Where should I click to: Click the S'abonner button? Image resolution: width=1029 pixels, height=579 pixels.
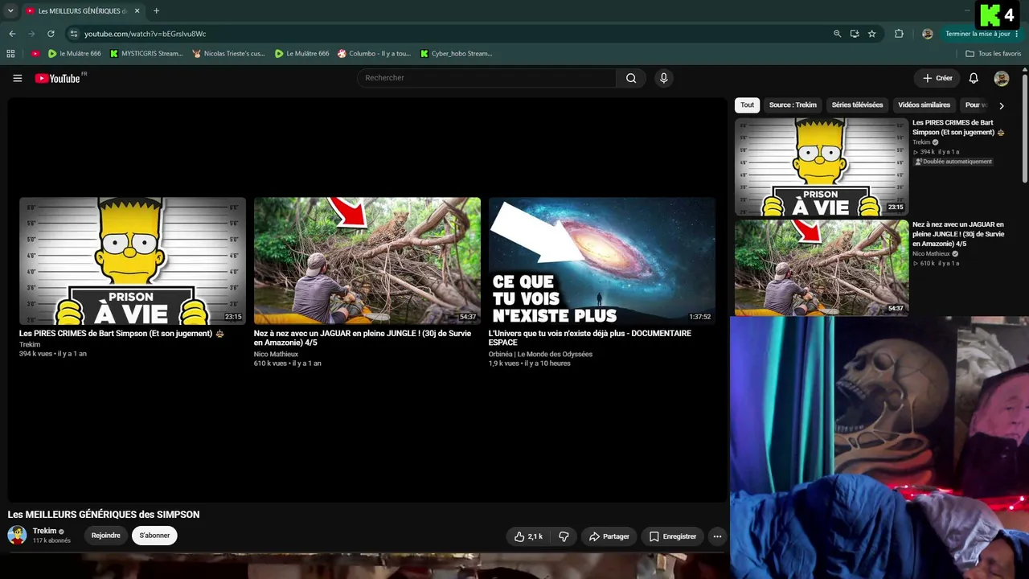click(154, 536)
